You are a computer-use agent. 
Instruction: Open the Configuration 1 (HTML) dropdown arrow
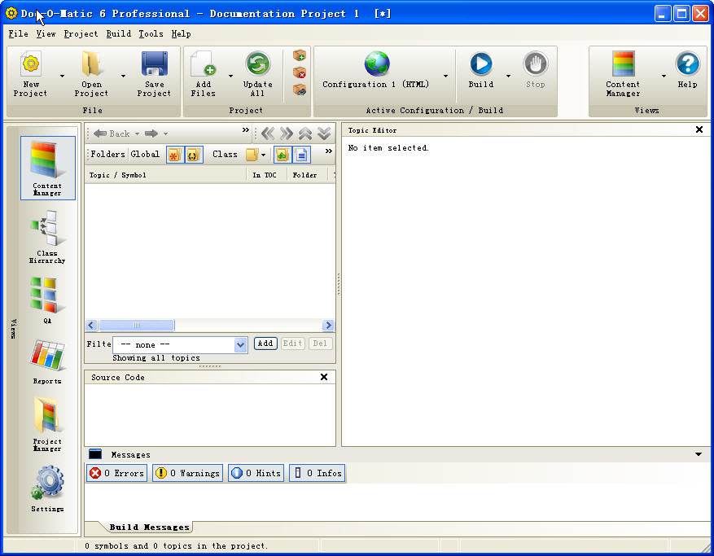click(x=446, y=76)
